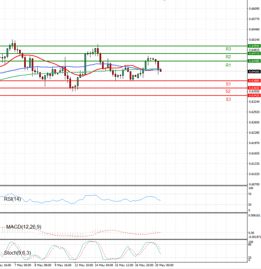Viewport: 261px width, 269px height.
Task: Select the R3 resistance label
Action: (228, 49)
